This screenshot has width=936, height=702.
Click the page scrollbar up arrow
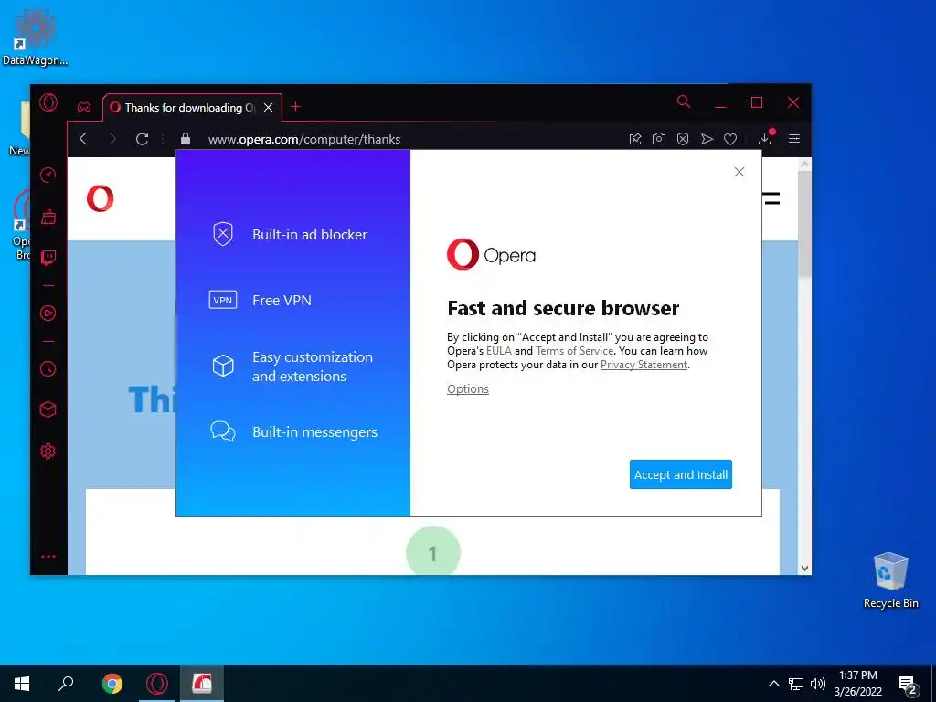(804, 165)
